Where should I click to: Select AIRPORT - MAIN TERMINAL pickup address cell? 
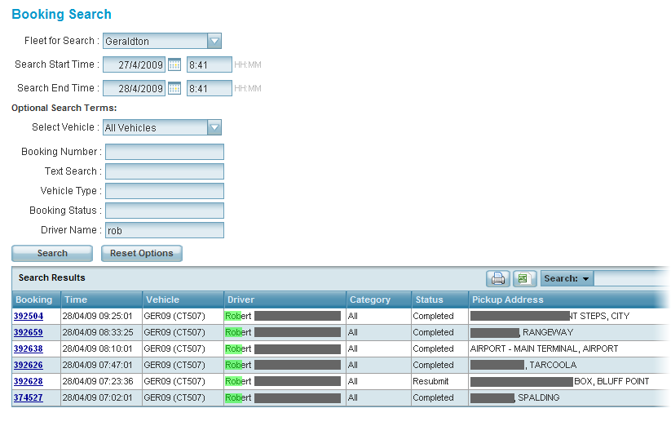pos(569,348)
